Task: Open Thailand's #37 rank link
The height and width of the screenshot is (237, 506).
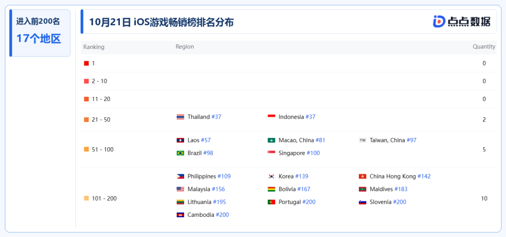Action: coord(216,117)
